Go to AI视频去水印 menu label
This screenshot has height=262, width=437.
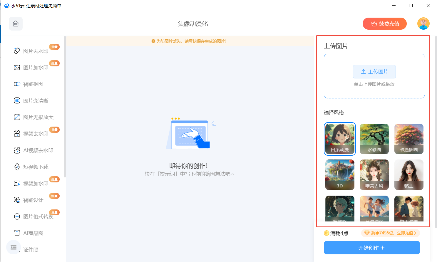[38, 150]
